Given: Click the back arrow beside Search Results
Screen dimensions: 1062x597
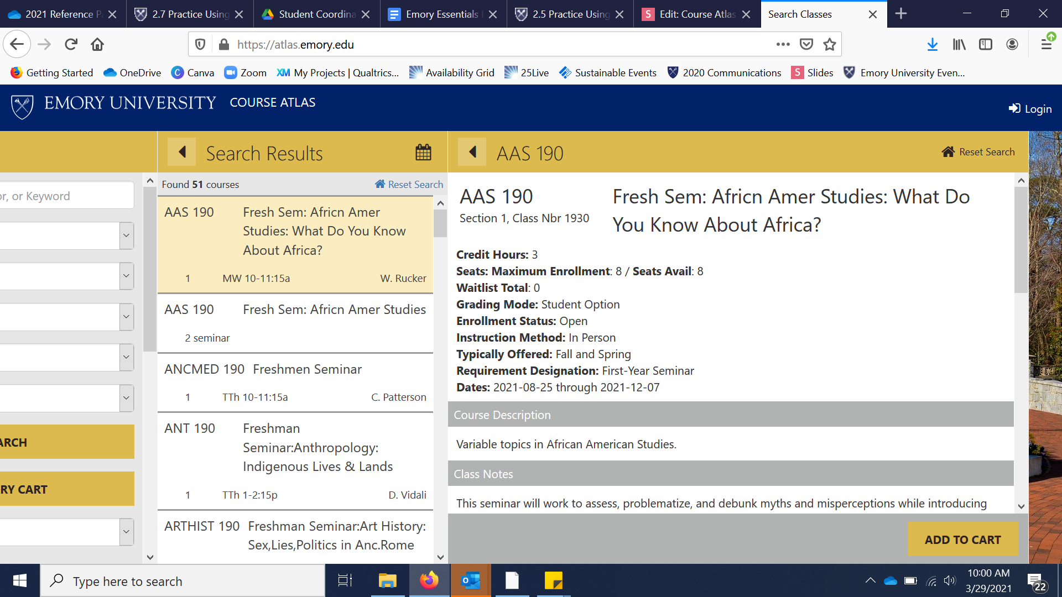Looking at the screenshot, I should pos(182,152).
